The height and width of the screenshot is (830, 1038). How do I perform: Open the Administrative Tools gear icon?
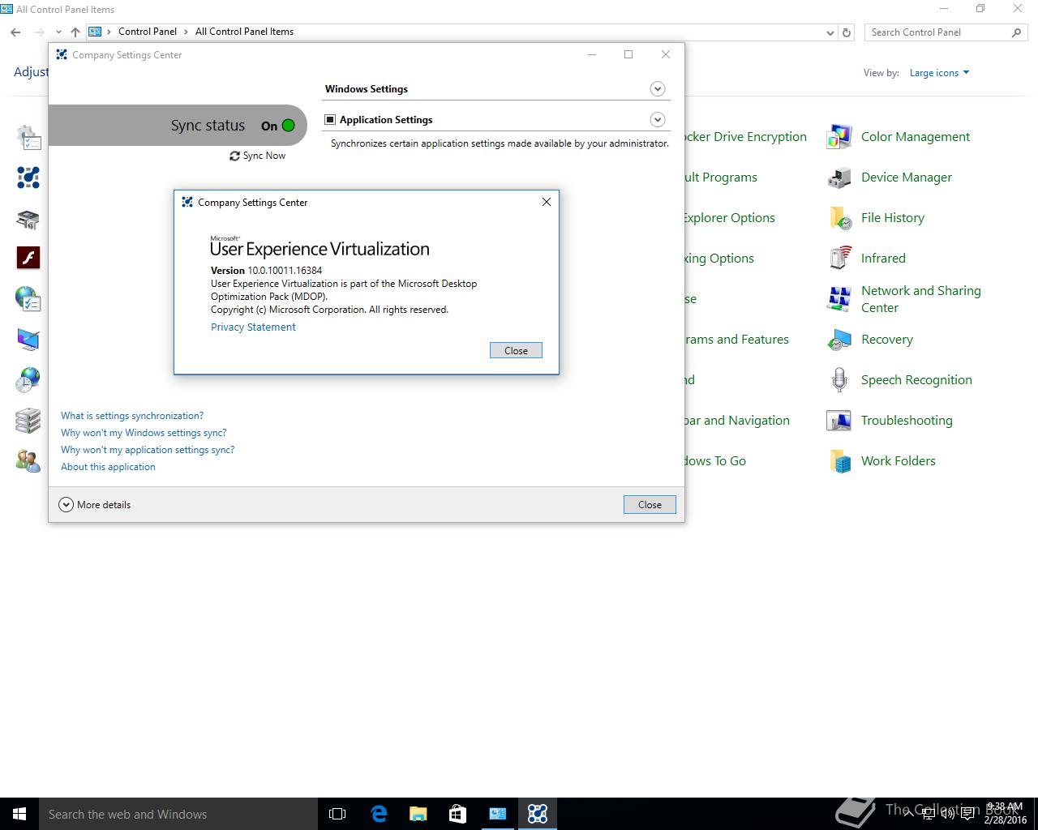(x=28, y=137)
